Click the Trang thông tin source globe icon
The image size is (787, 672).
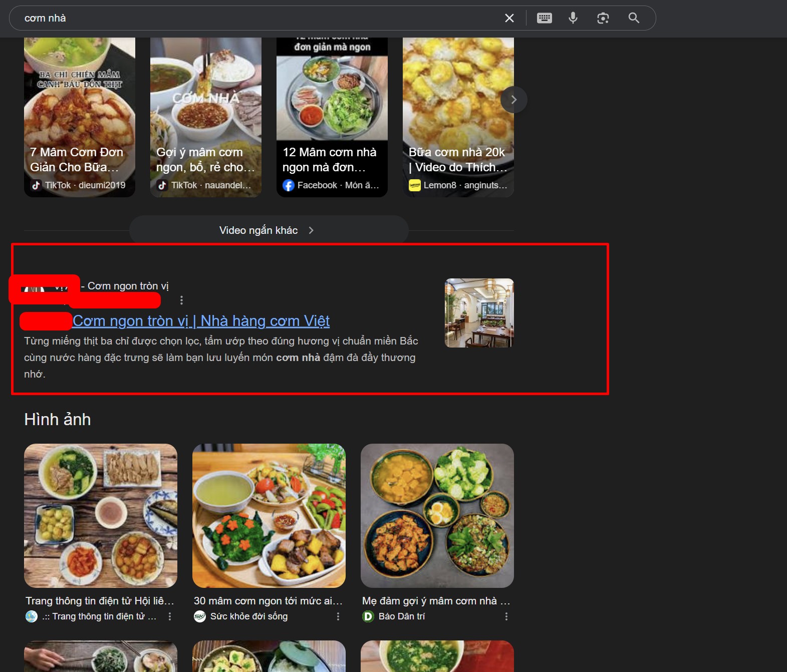(x=32, y=616)
